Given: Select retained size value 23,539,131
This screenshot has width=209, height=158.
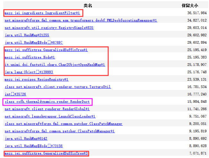Looking at the screenshot, I should 197,79.
